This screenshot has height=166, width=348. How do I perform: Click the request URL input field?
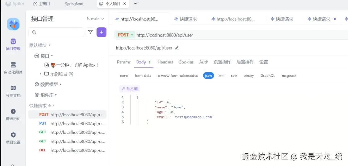241,35
